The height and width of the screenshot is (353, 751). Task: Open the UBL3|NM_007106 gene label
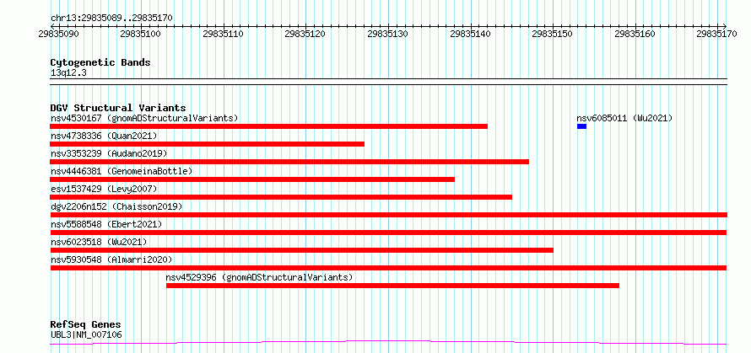click(86, 334)
